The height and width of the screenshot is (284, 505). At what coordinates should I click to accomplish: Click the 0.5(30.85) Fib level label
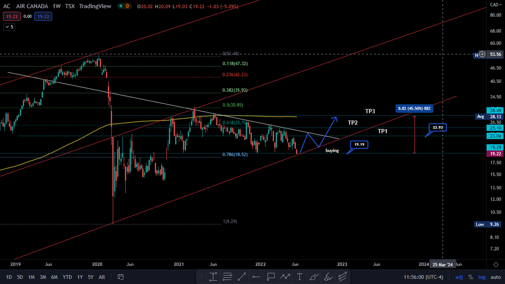[233, 105]
